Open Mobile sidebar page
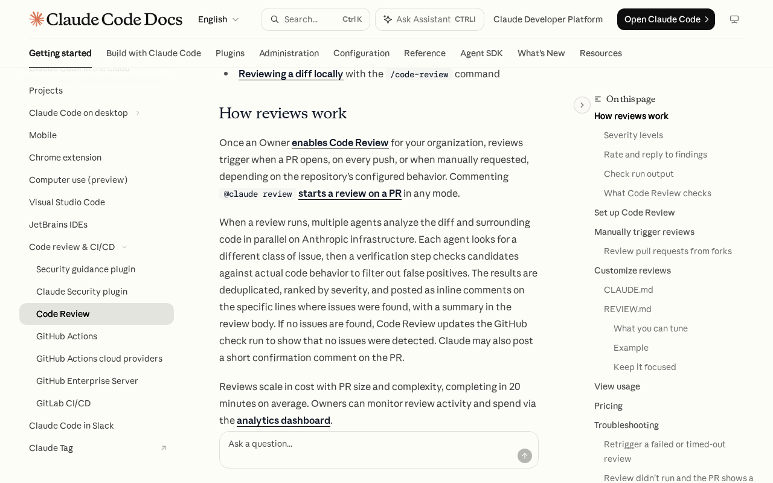 click(97, 135)
